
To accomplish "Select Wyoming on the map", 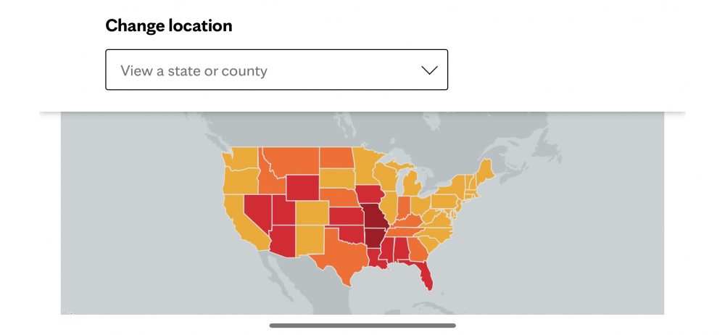I will (x=302, y=187).
